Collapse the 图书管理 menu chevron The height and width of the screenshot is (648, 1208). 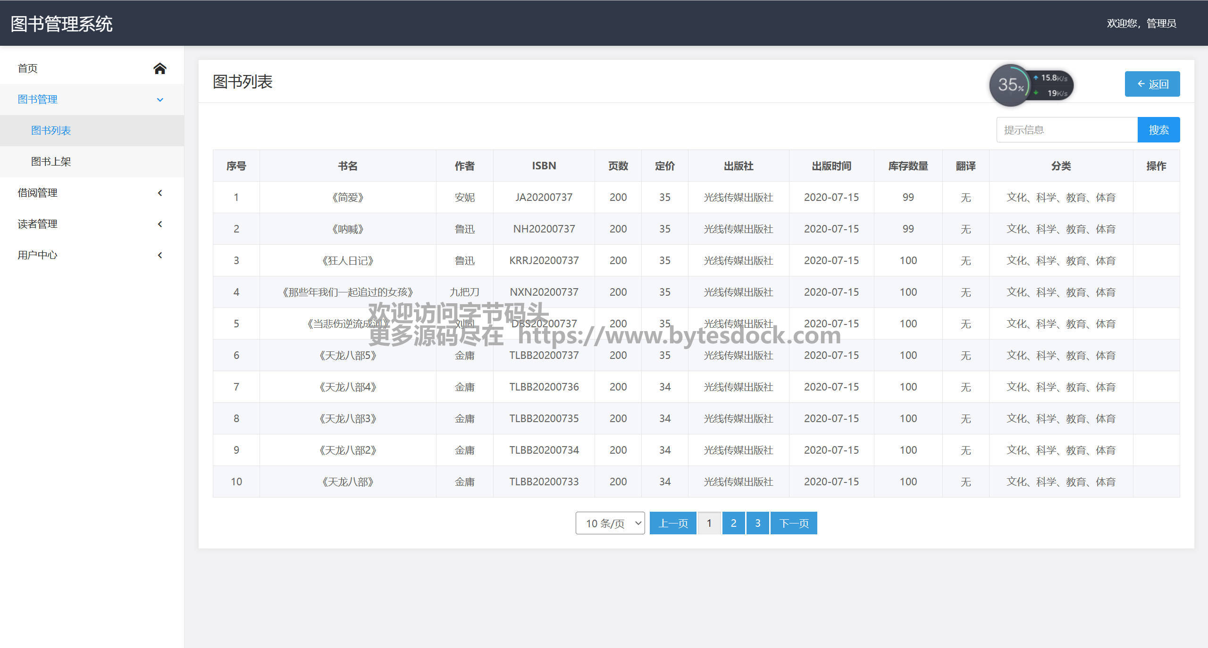[x=160, y=100]
